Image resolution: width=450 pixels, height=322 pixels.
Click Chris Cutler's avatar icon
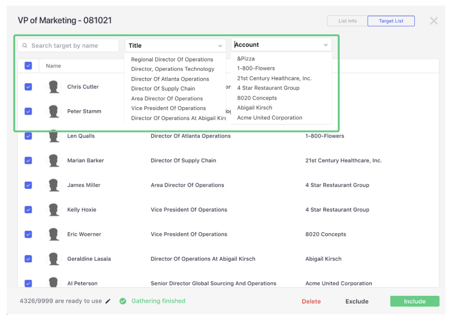coord(54,87)
